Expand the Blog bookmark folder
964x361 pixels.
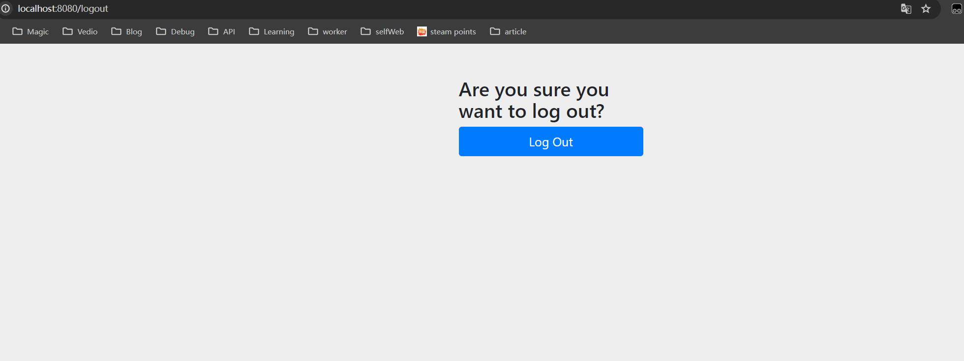pyautogui.click(x=127, y=31)
